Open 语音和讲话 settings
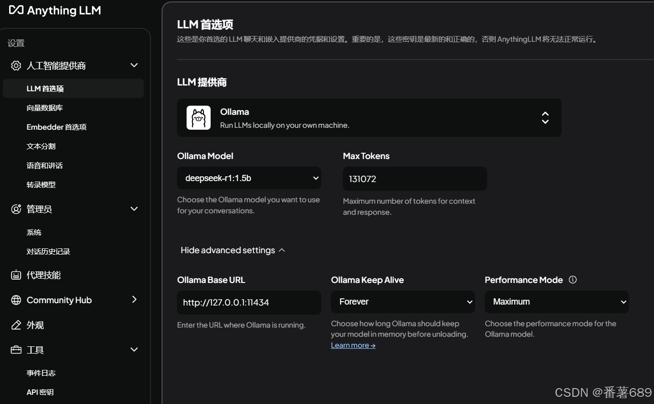This screenshot has width=654, height=404. click(x=45, y=165)
